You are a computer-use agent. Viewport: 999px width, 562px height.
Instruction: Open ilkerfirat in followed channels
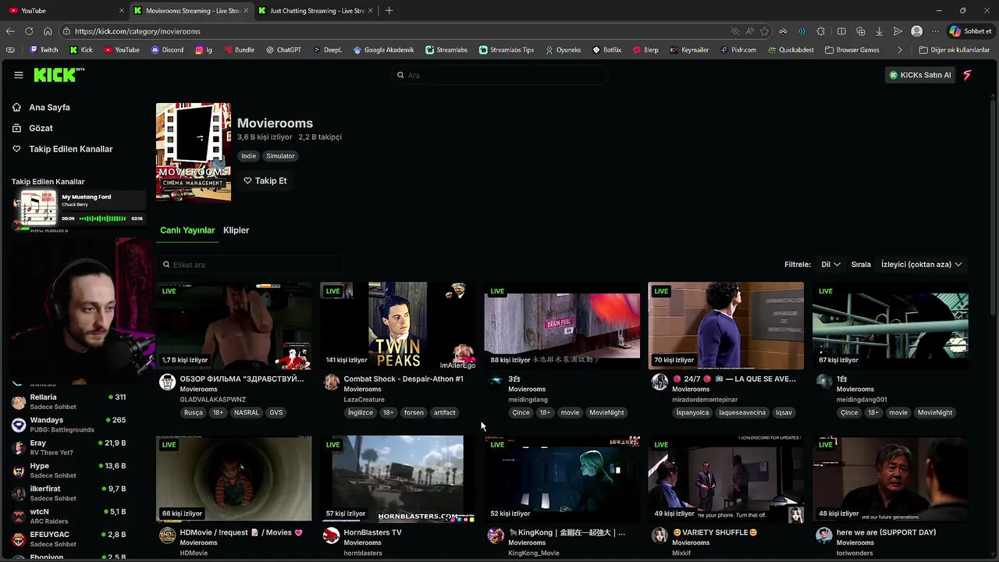click(x=70, y=493)
